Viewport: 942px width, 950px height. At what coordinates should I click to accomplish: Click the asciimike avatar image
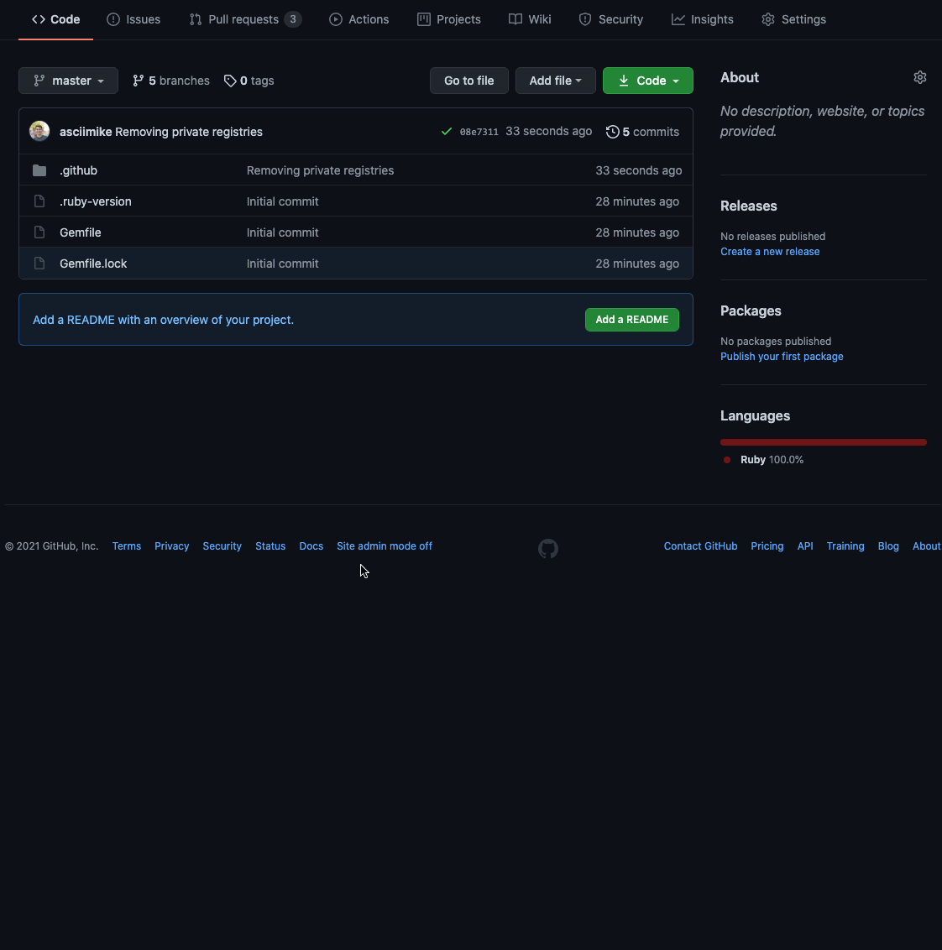39,131
